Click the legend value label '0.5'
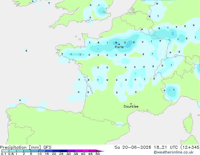This screenshot has height=155, width=200. coord(11,154)
